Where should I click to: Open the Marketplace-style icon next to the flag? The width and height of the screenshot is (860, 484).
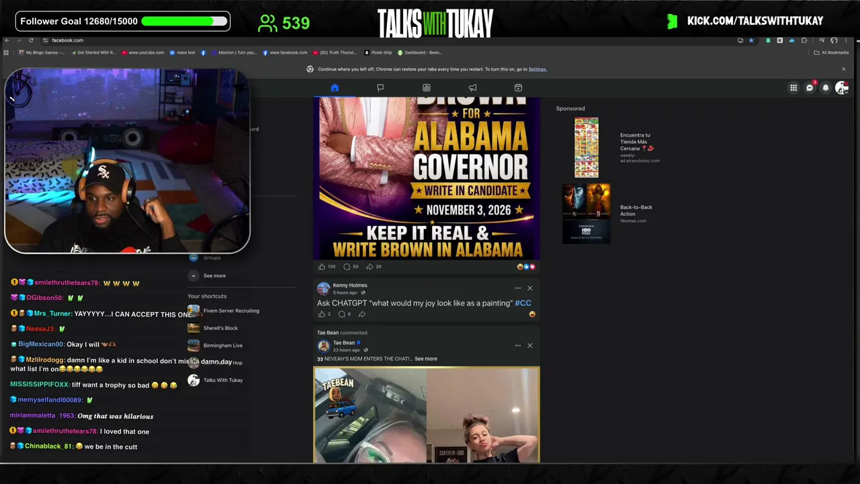[427, 87]
